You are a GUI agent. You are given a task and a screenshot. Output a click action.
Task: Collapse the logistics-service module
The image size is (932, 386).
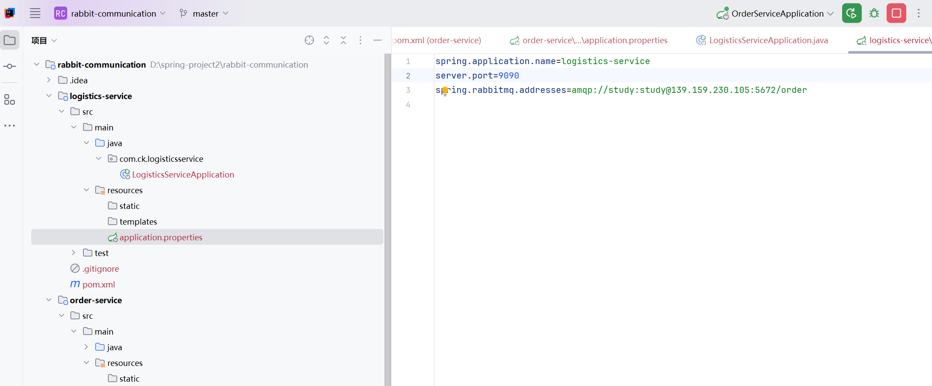click(49, 96)
